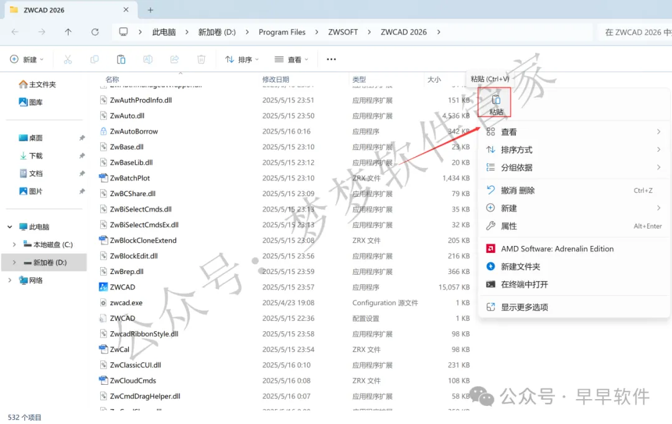Select file ZwcadRibbonStyle.dll
The height and width of the screenshot is (424, 672).
(x=144, y=334)
